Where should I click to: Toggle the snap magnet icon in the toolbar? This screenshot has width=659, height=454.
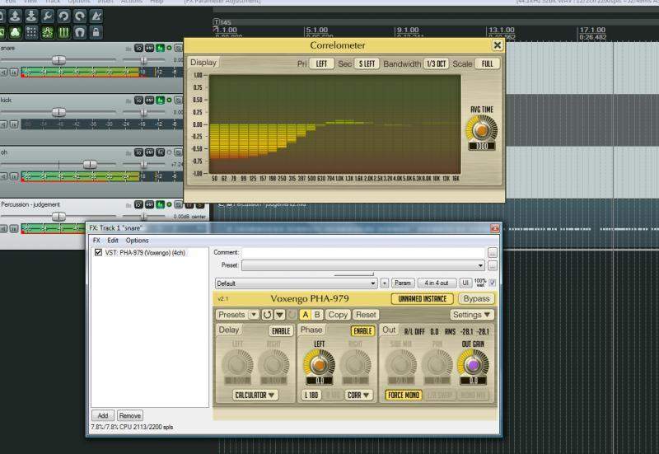(x=80, y=32)
